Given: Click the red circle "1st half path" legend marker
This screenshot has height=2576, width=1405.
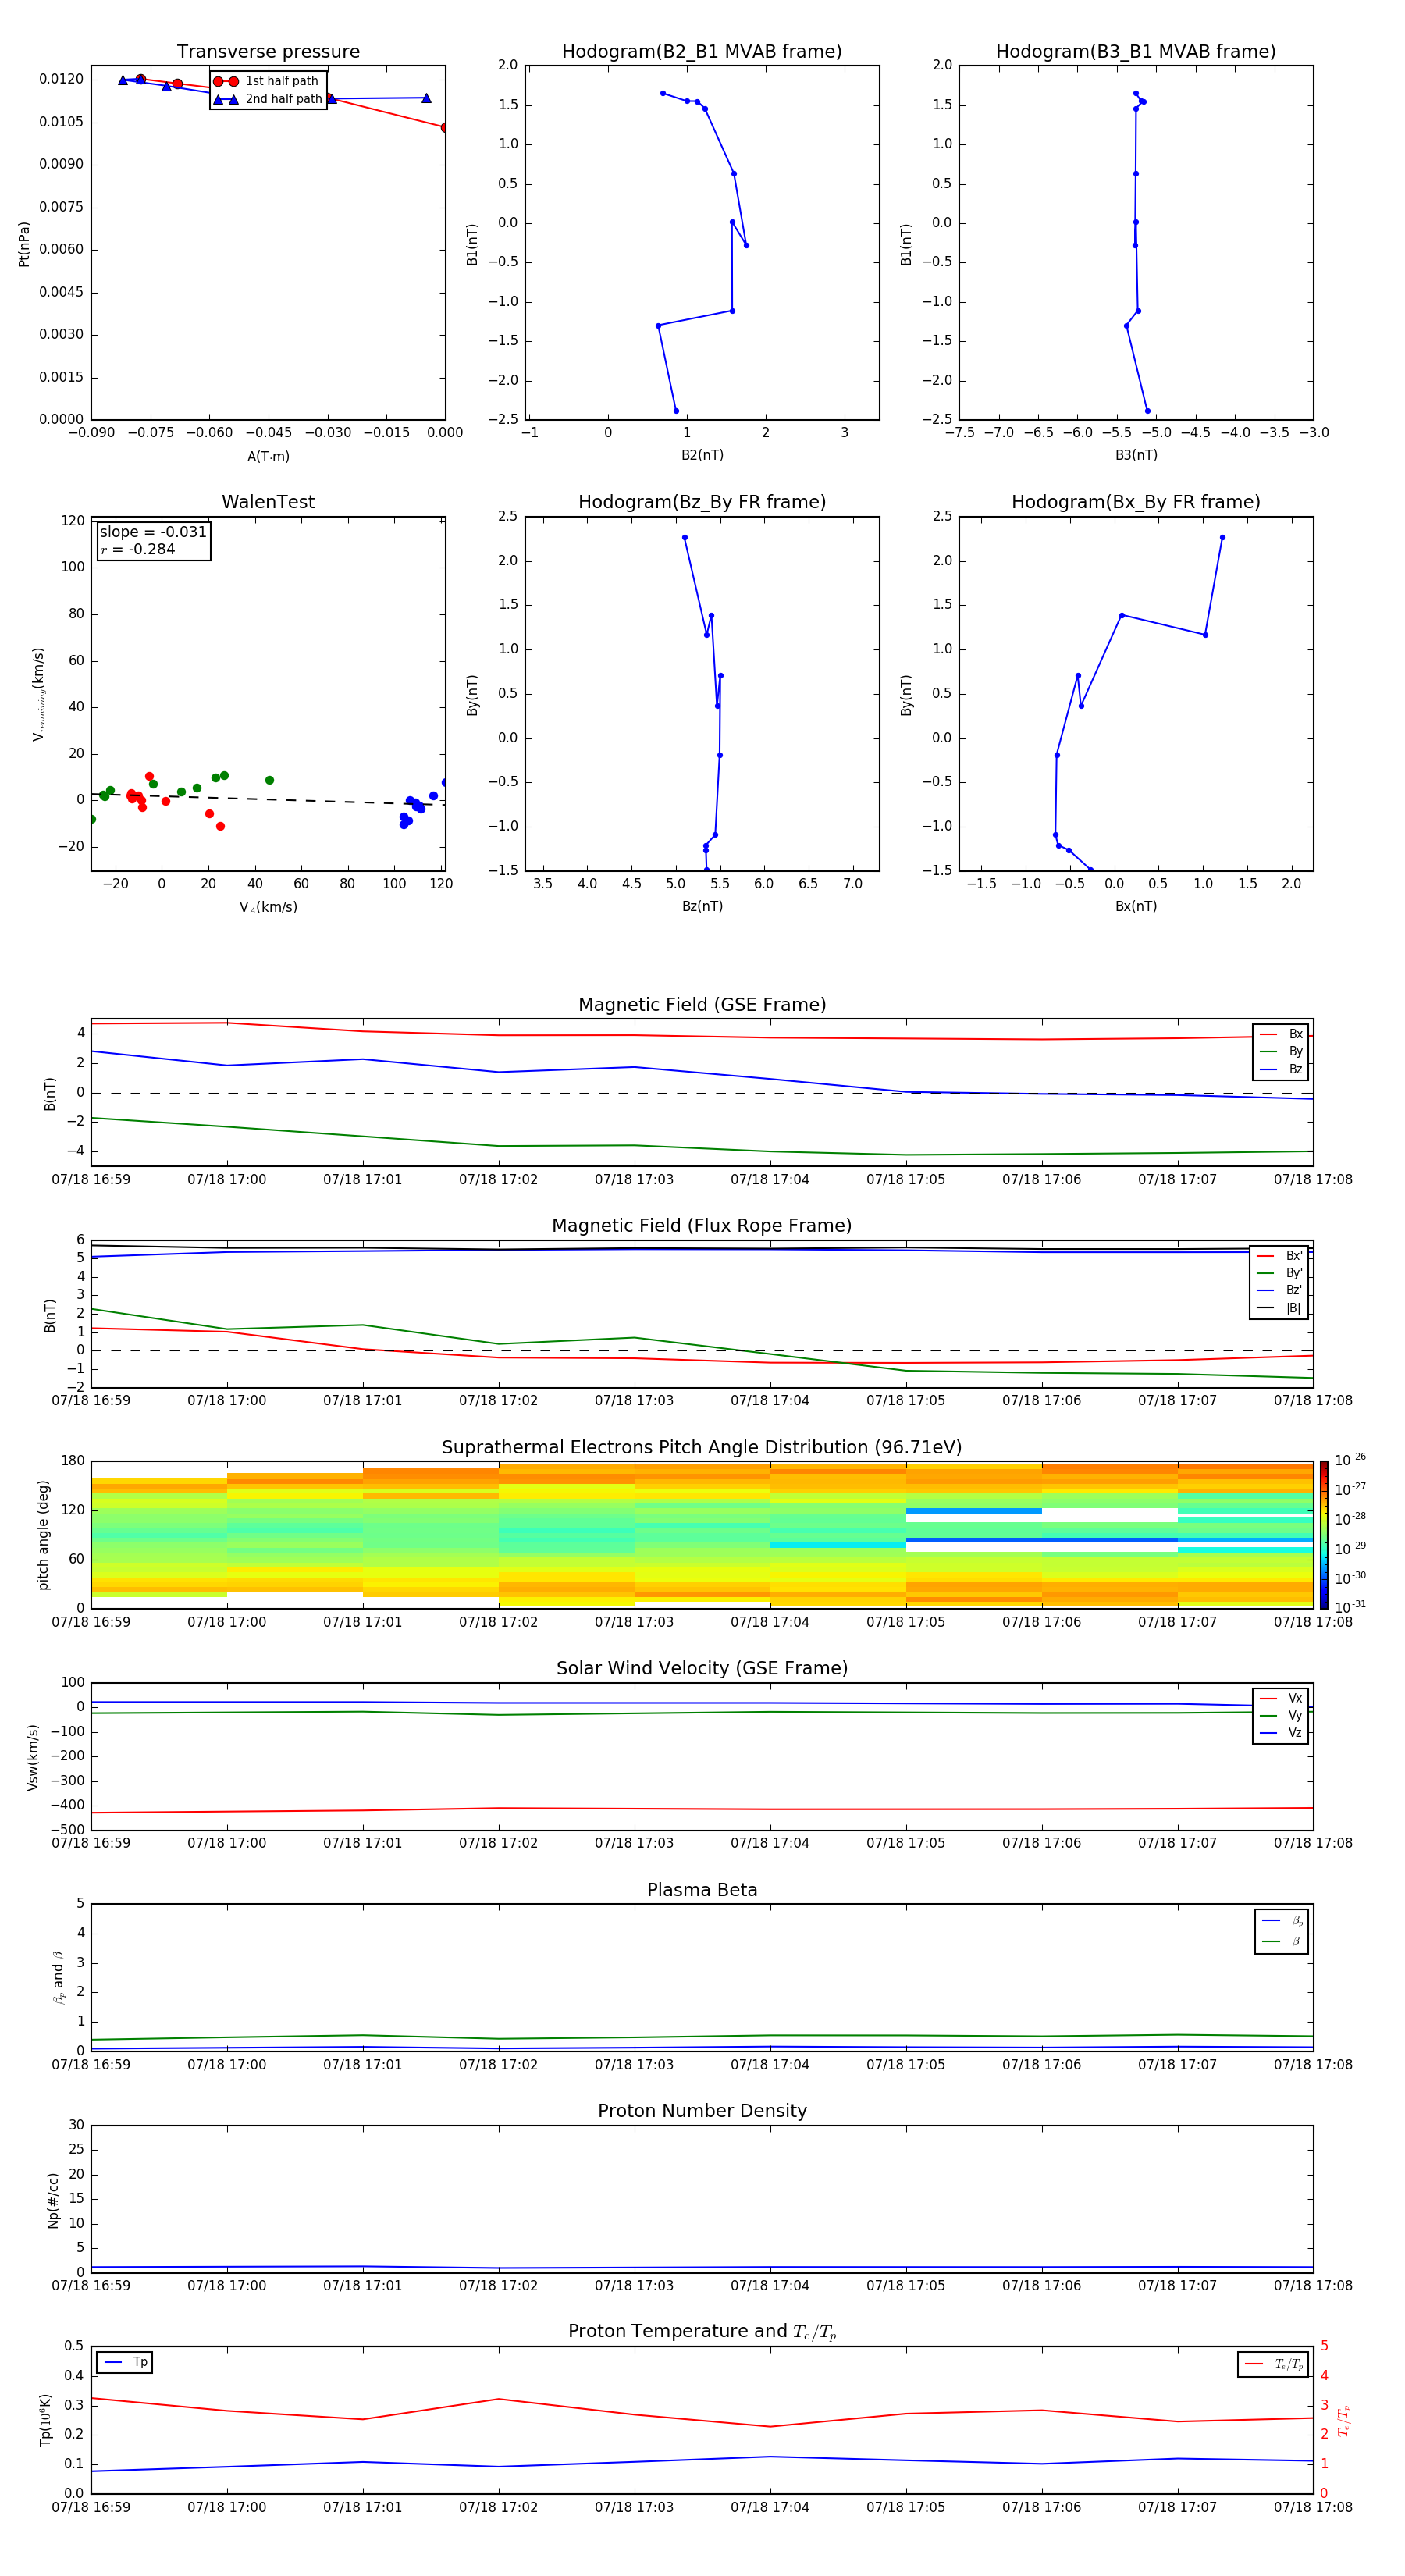Looking at the screenshot, I should (226, 81).
